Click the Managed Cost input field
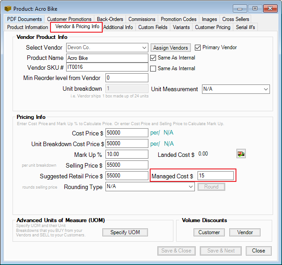This screenshot has height=265, width=282. [215, 176]
